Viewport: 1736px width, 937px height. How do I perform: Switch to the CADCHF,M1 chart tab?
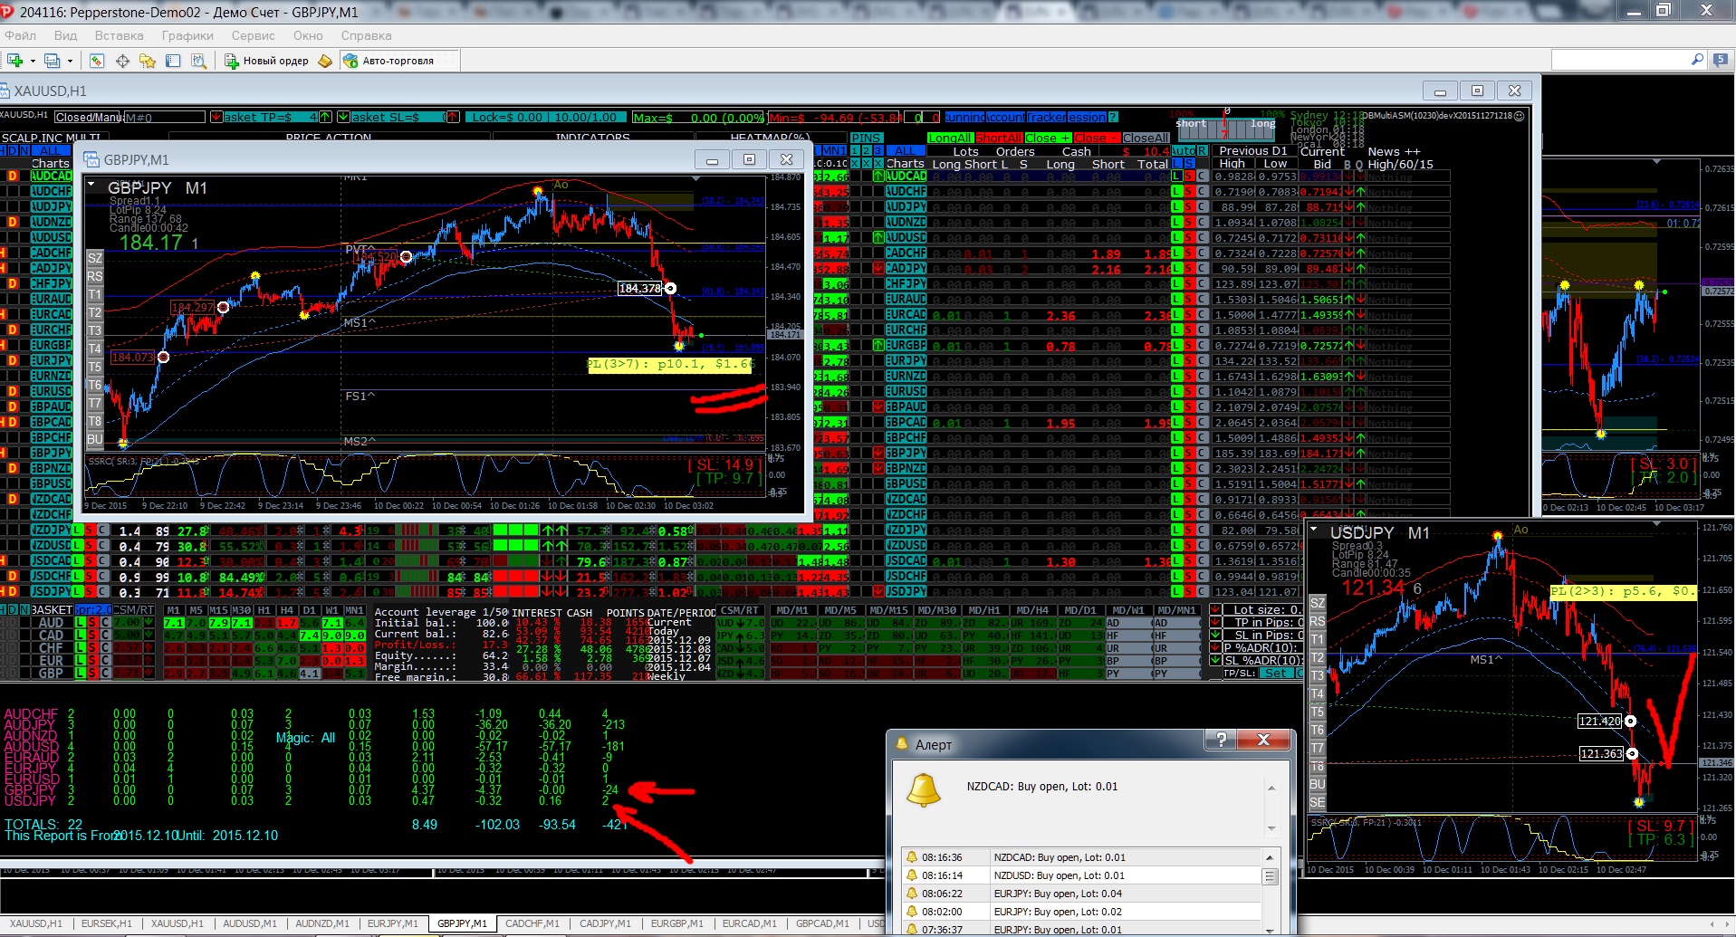click(532, 923)
